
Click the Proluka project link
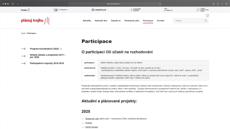[x=89, y=123]
